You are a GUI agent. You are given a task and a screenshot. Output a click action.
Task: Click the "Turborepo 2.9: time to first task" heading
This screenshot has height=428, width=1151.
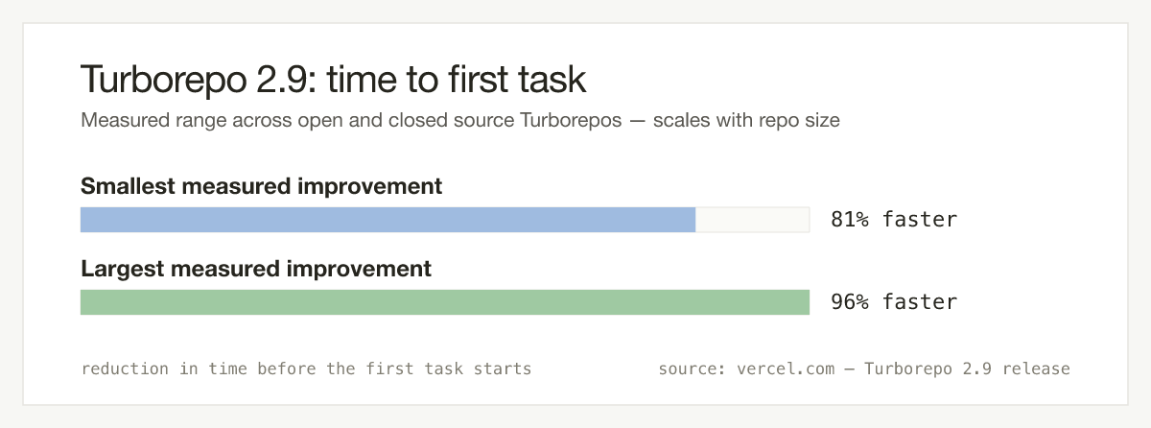(333, 81)
